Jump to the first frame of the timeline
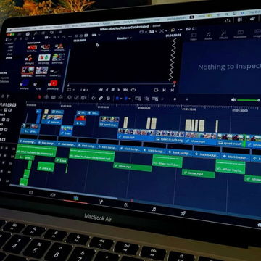Viewport: 261px width, 261px height. point(101,90)
